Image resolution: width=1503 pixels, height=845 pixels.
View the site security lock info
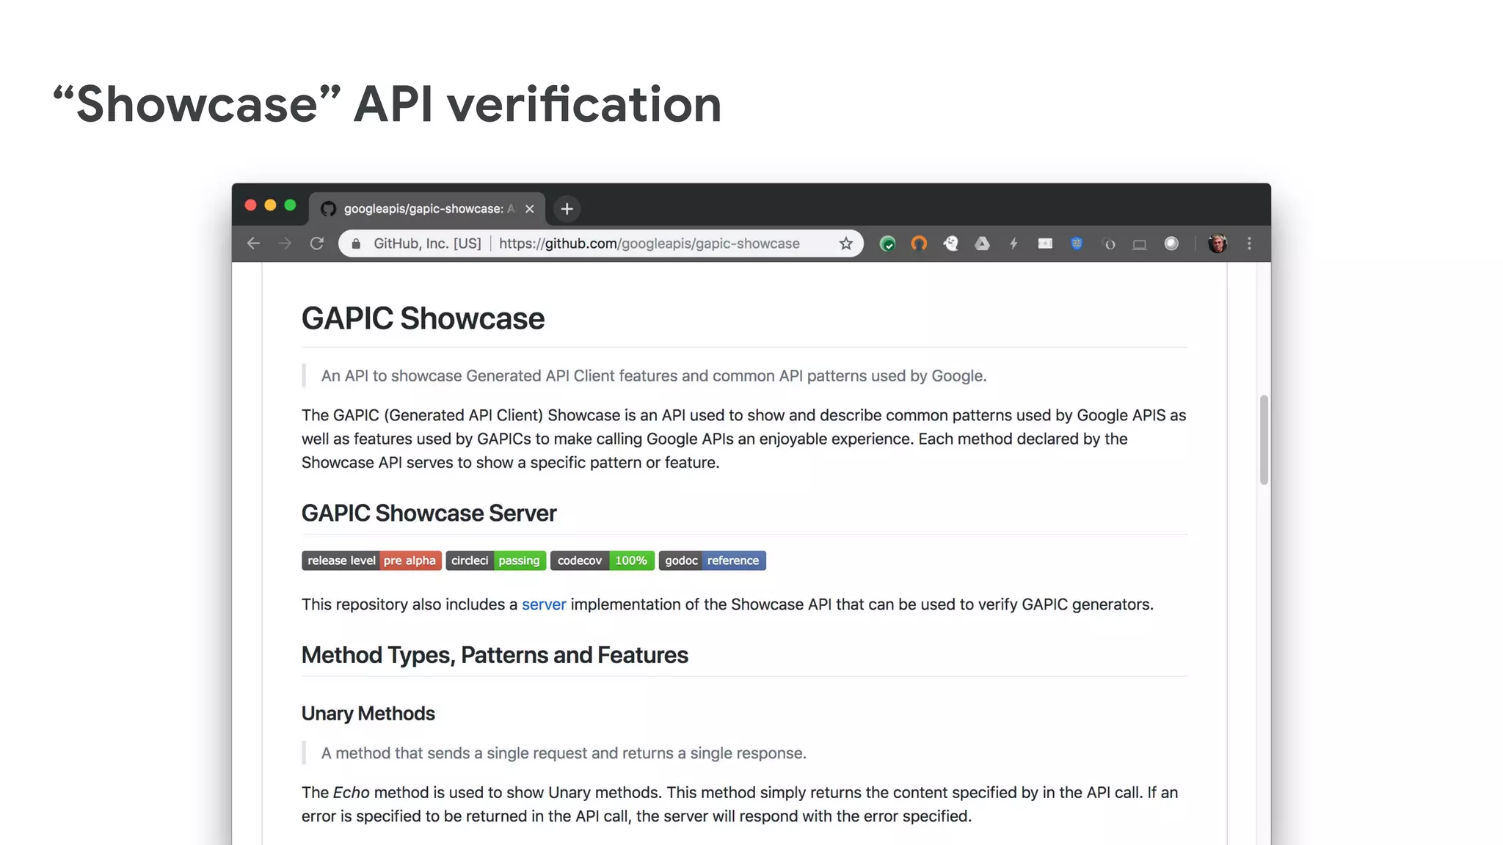pyautogui.click(x=356, y=244)
